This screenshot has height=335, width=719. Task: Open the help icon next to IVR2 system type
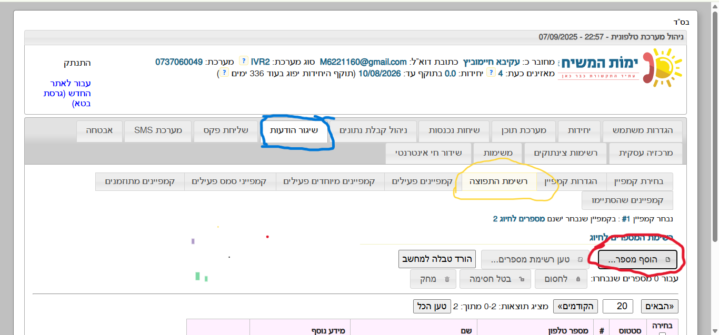click(x=245, y=60)
